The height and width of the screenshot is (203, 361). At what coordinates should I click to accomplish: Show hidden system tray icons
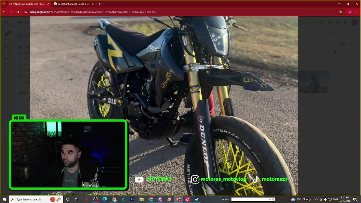tap(316, 199)
